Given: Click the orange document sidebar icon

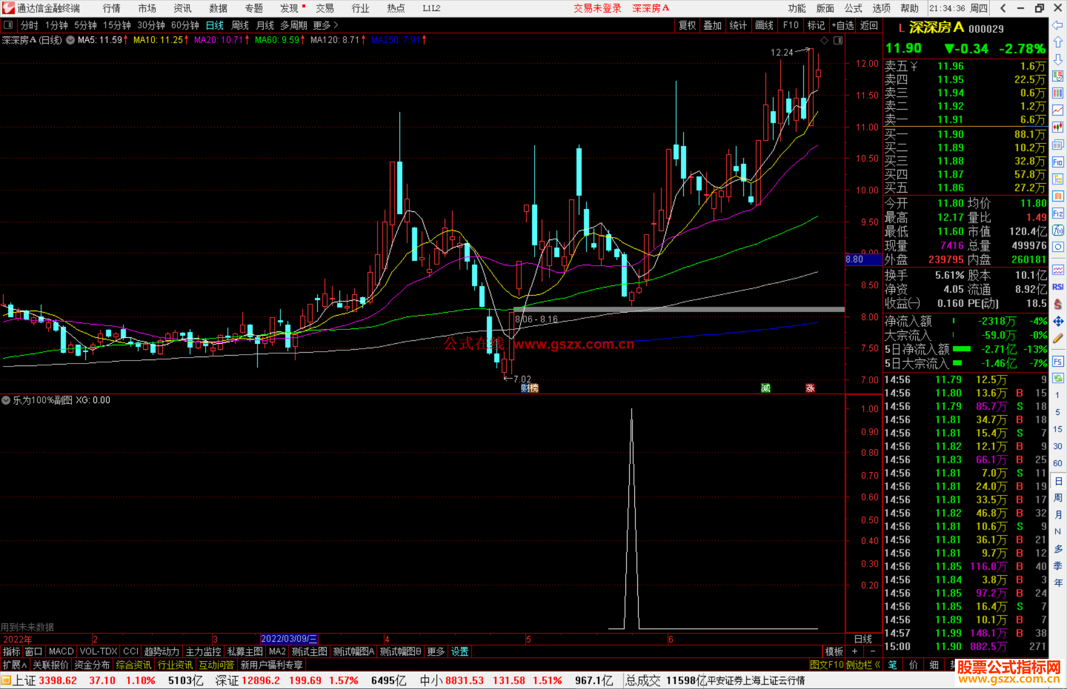Looking at the screenshot, I should tap(1058, 196).
